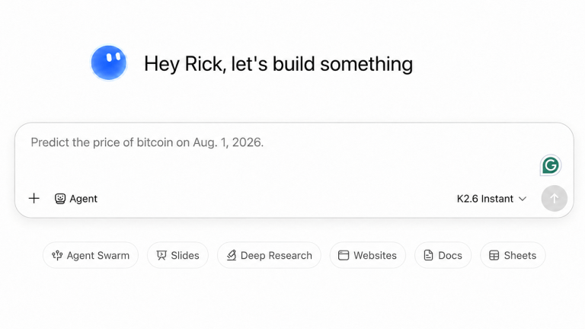Click the Grammarly extension icon

[x=550, y=165]
